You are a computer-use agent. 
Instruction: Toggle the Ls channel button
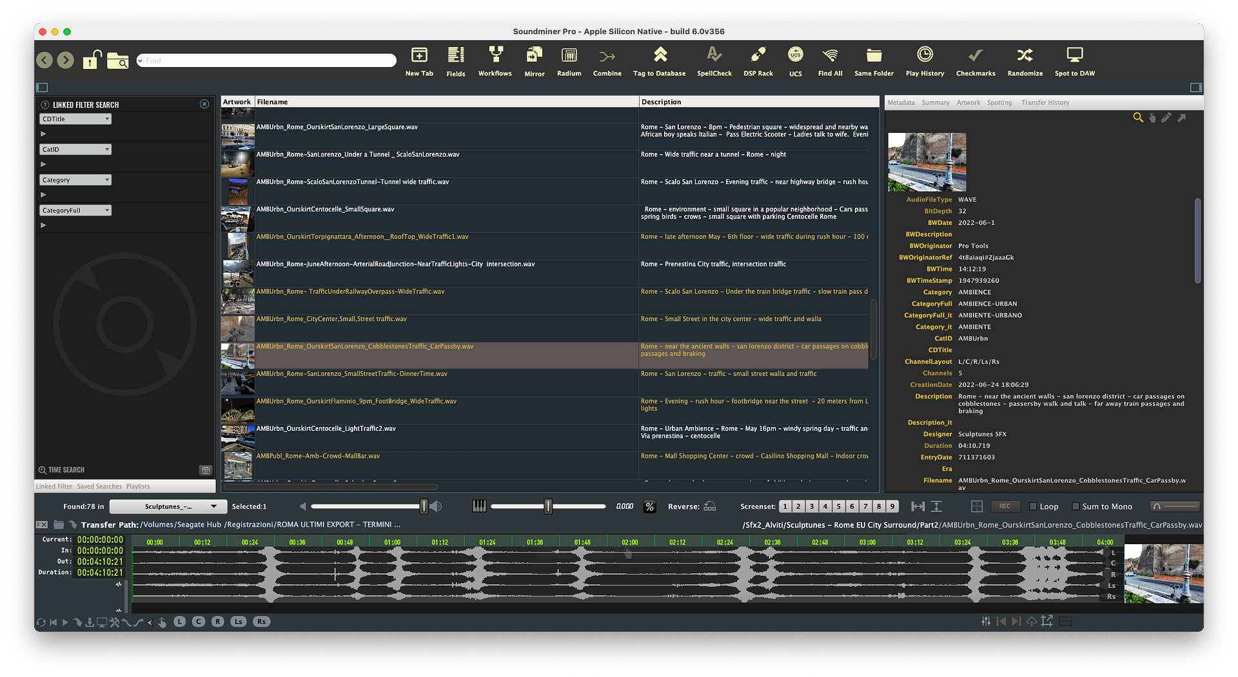[238, 622]
